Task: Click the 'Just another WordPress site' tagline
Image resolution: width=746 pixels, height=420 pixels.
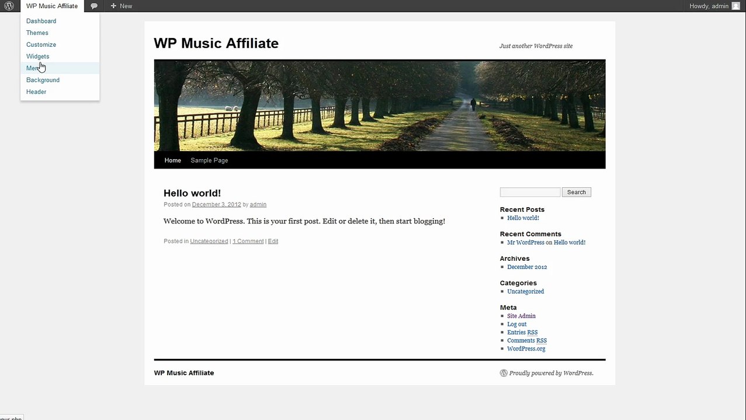Action: click(536, 46)
